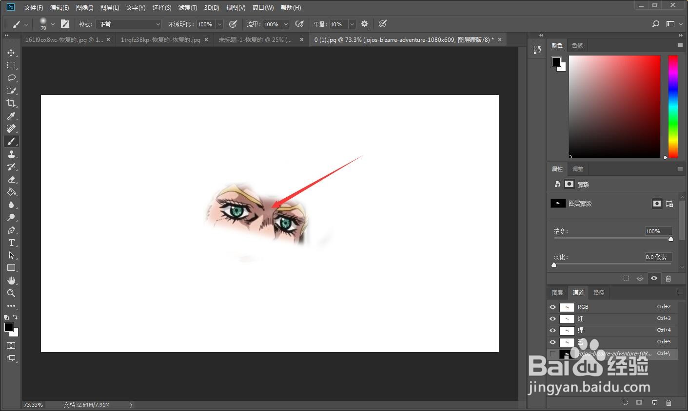Switch to the 未标题-1 document tab

(x=255, y=40)
